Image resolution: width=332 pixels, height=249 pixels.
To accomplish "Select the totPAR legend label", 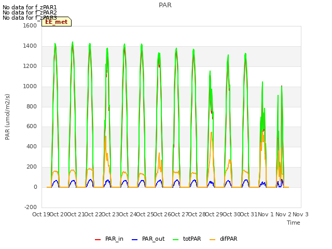I will pyautogui.click(x=192, y=239).
